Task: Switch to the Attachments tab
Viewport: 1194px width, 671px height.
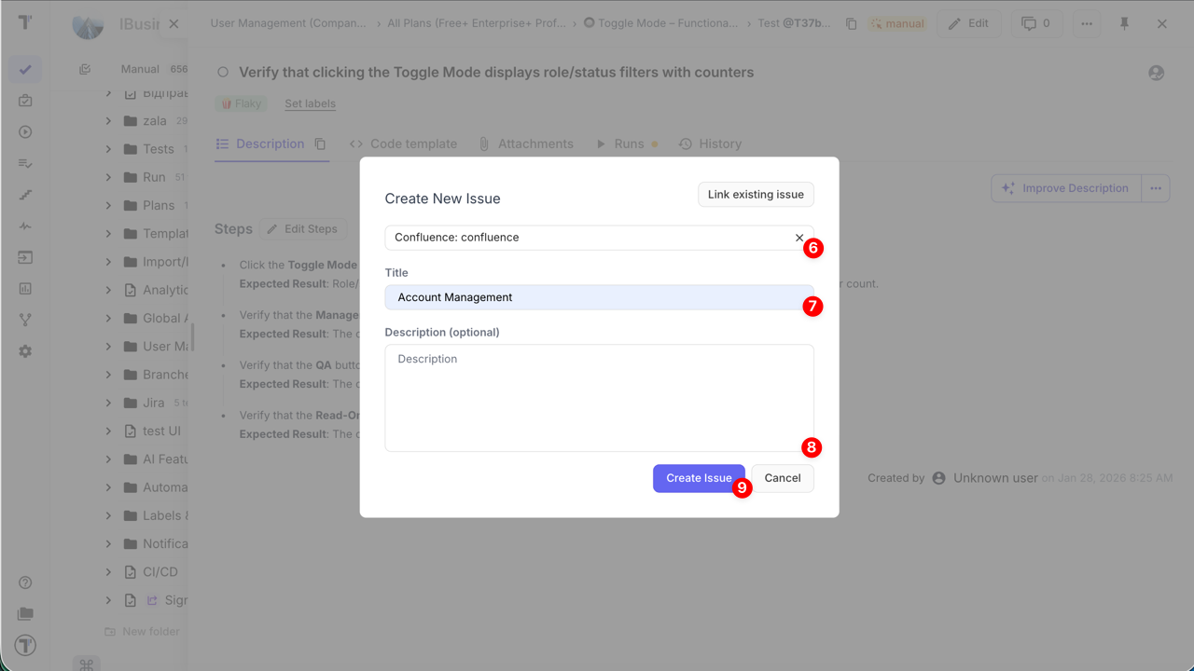Action: tap(525, 144)
